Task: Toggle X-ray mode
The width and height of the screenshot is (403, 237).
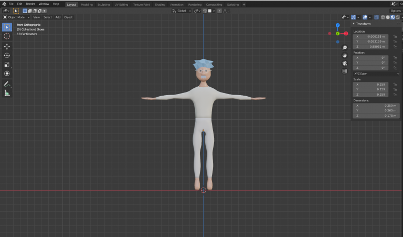Action: coord(376,17)
